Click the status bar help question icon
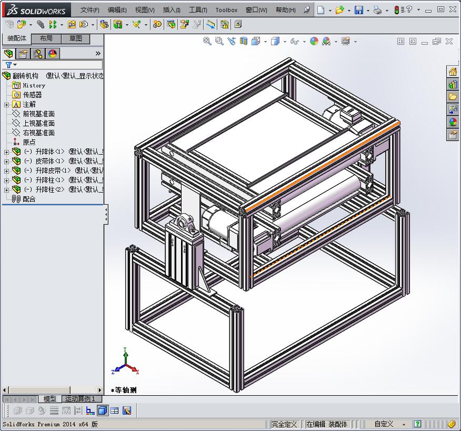Viewport: 461px width, 431px height. pyautogui.click(x=417, y=424)
